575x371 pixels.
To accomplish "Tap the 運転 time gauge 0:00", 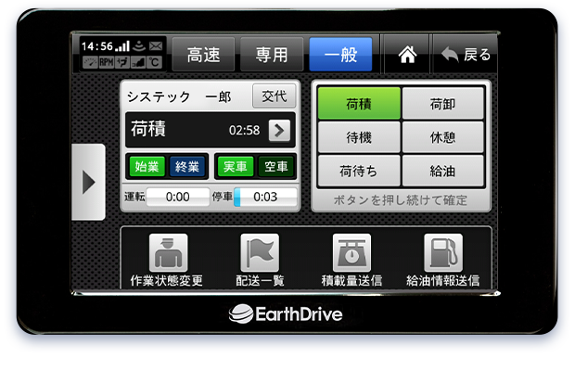I will tap(178, 197).
